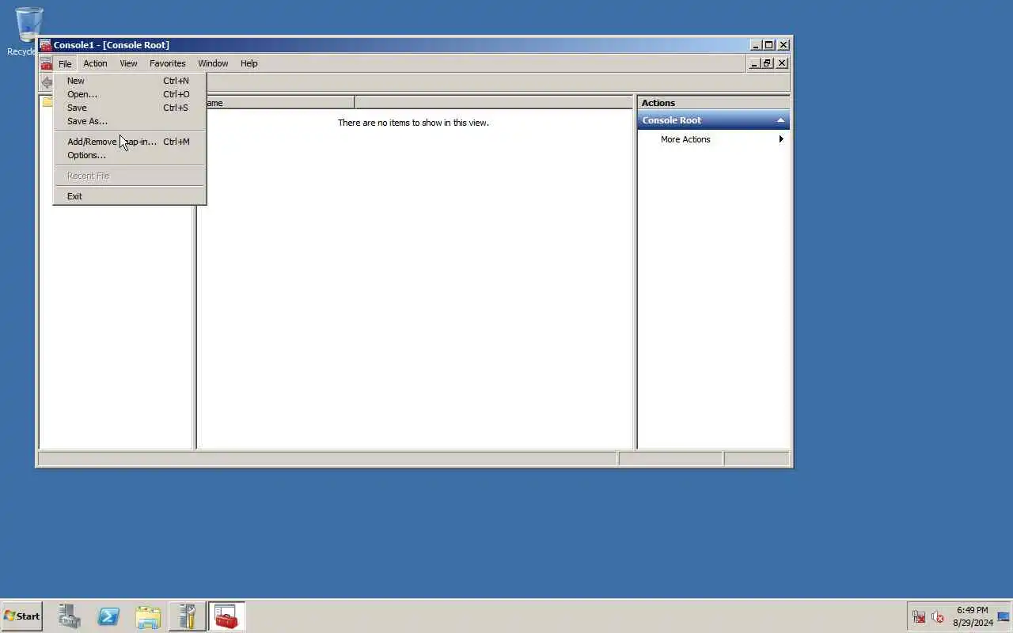Open the Help menu

point(249,63)
